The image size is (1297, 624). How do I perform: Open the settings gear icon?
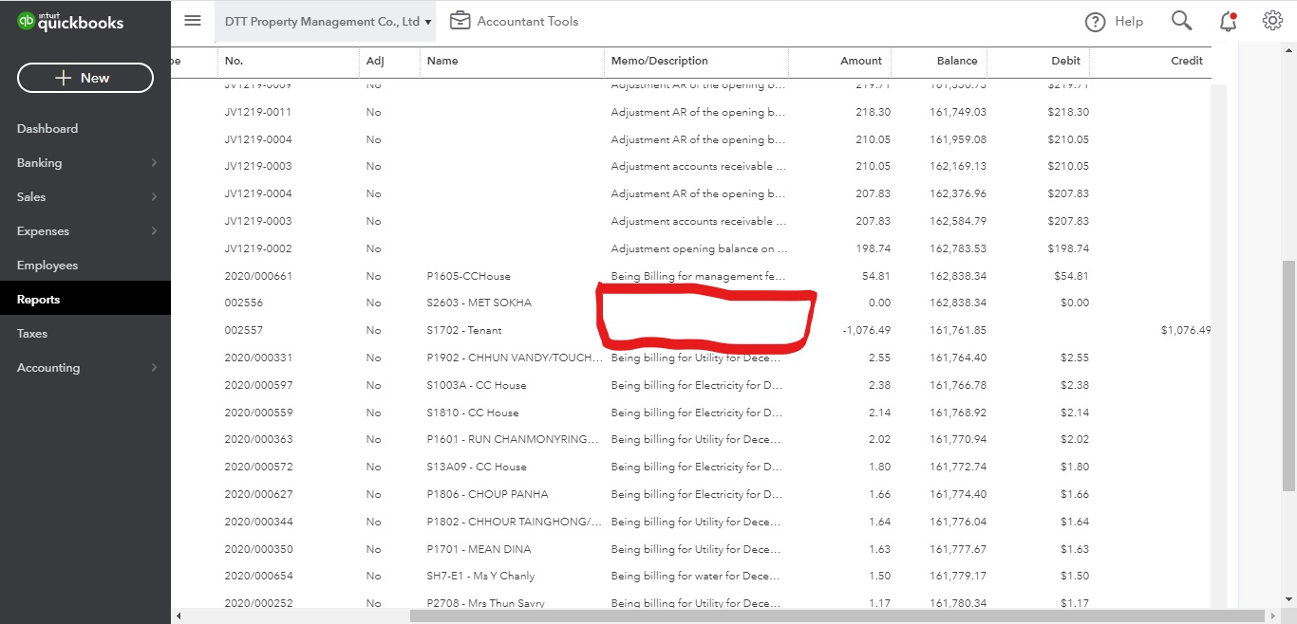click(1272, 19)
